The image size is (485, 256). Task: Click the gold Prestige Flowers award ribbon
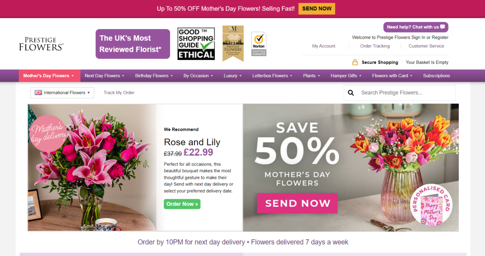pyautogui.click(x=233, y=43)
